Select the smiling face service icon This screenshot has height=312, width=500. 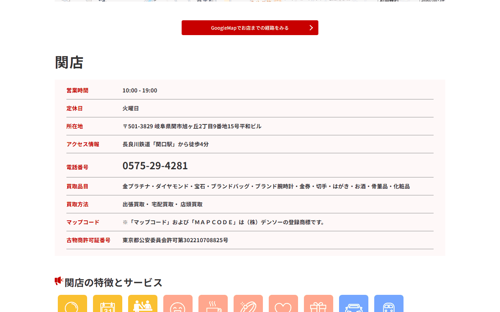(178, 303)
